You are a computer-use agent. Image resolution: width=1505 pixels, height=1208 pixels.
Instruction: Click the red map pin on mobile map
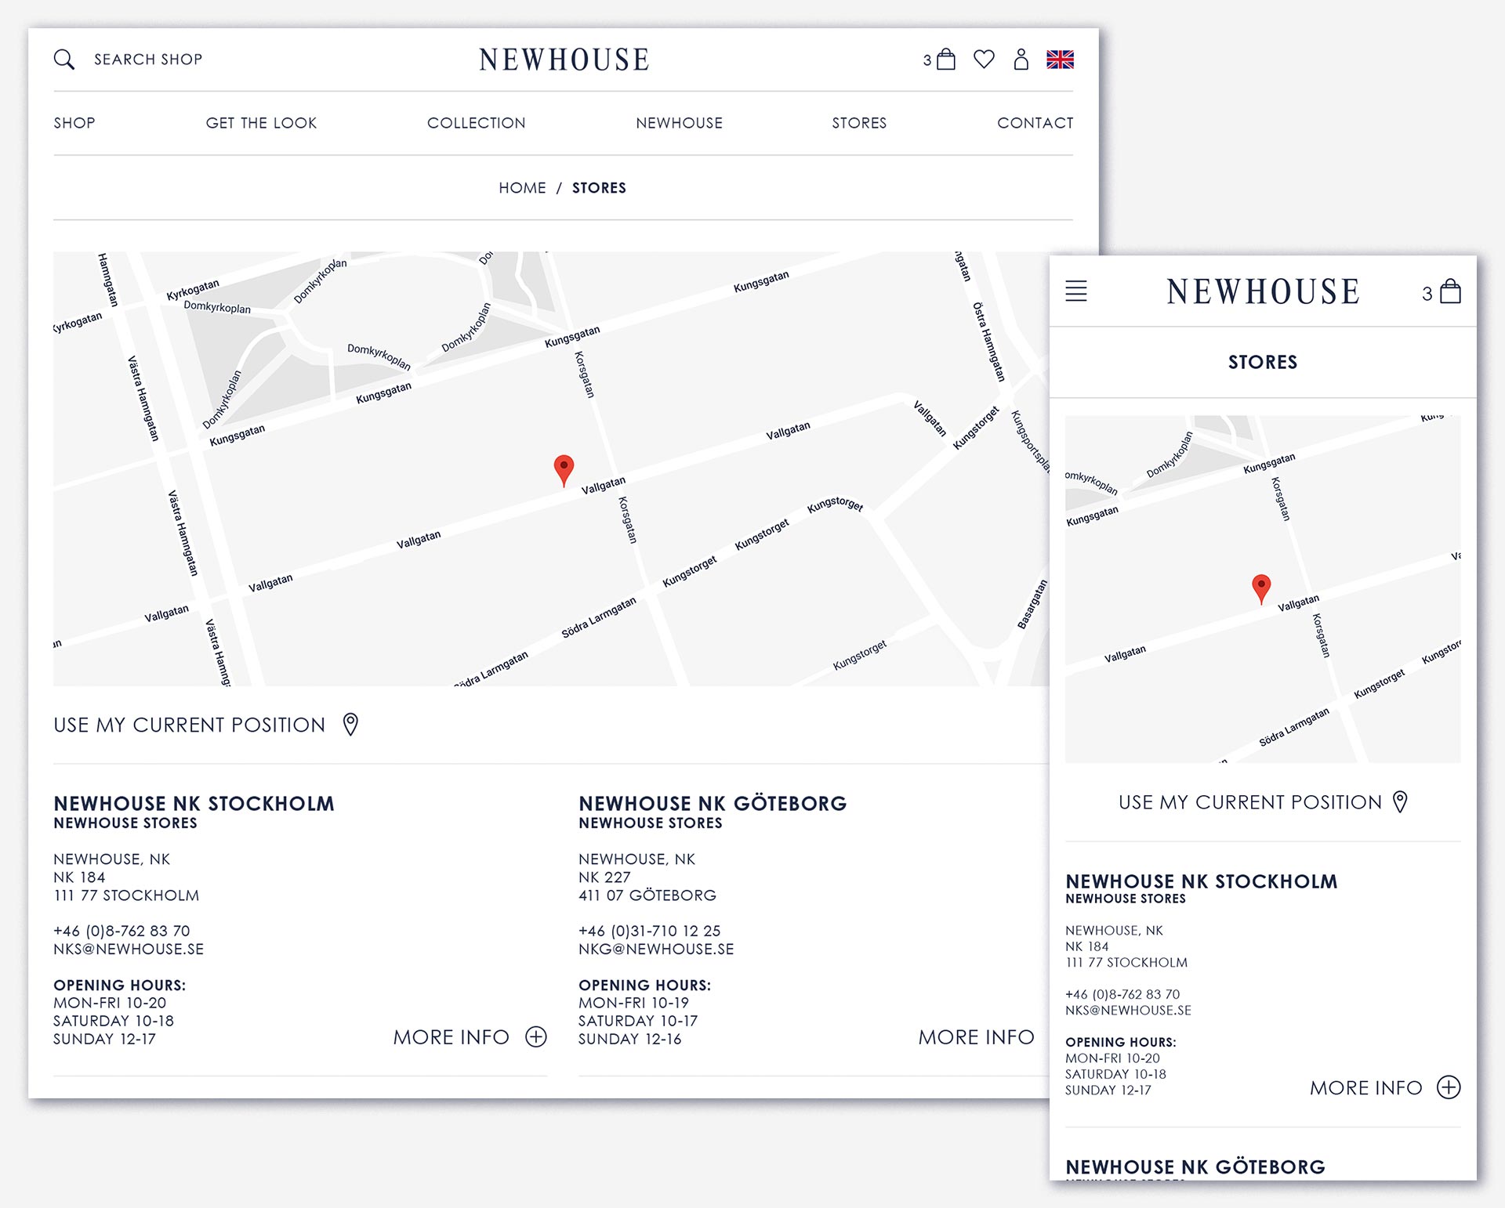[1261, 588]
